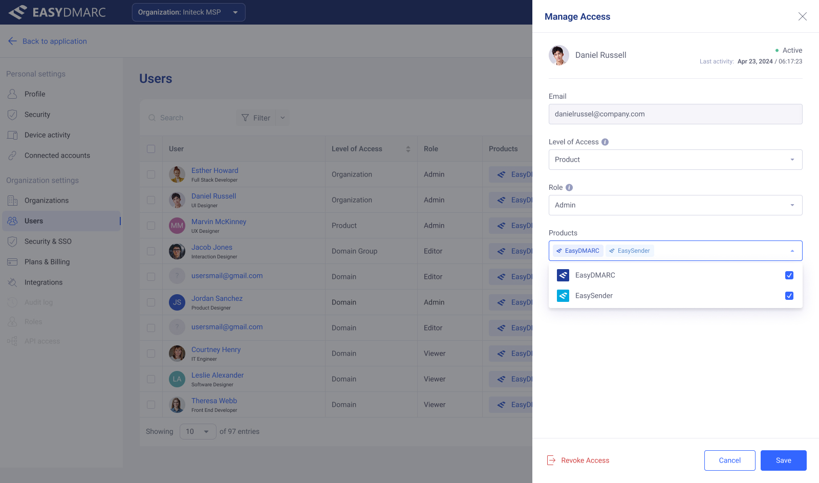
Task: Click EasyDMARC product badge in Esther Howard row
Action: (x=511, y=174)
